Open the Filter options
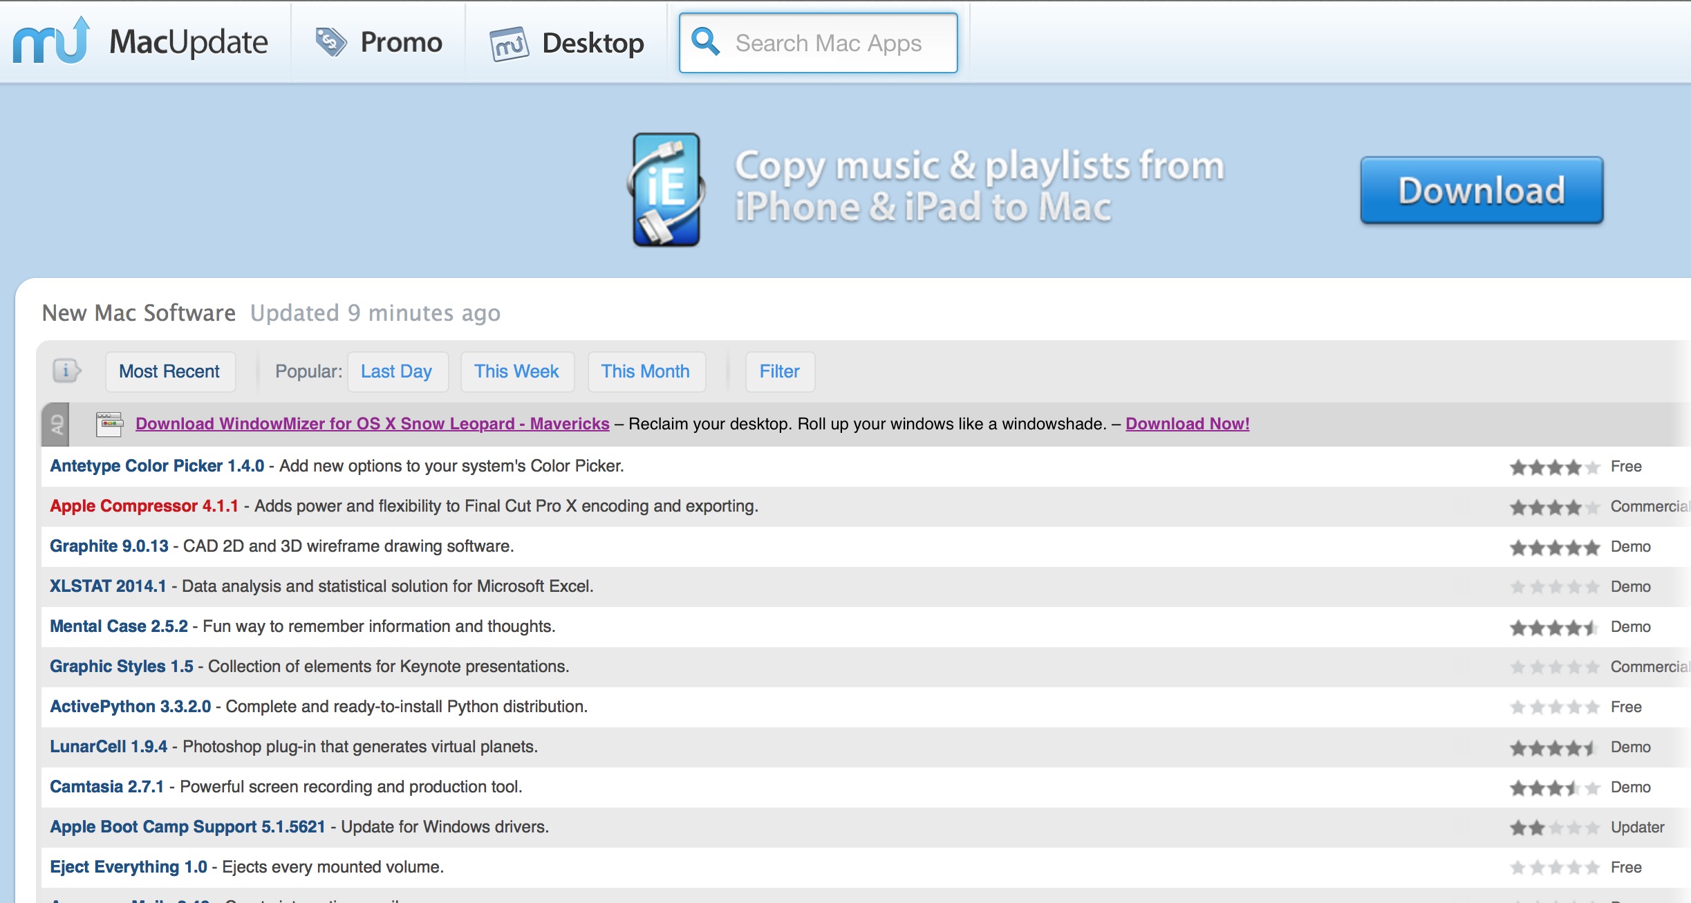 pyautogui.click(x=779, y=371)
